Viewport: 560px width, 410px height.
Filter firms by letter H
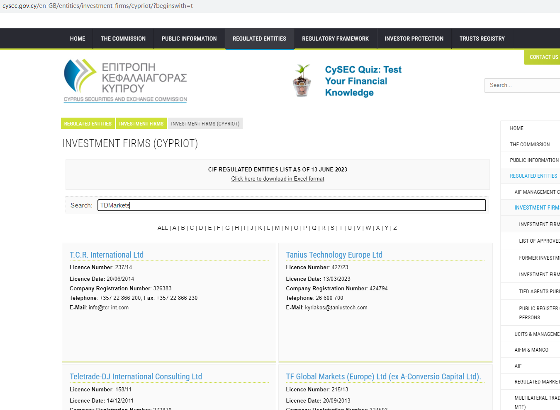(x=237, y=228)
